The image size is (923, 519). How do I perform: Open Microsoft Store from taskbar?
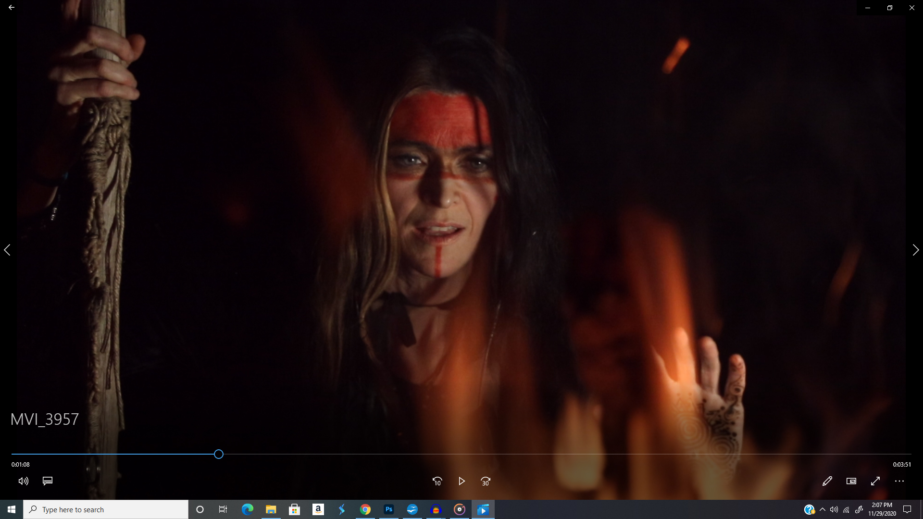coord(295,509)
